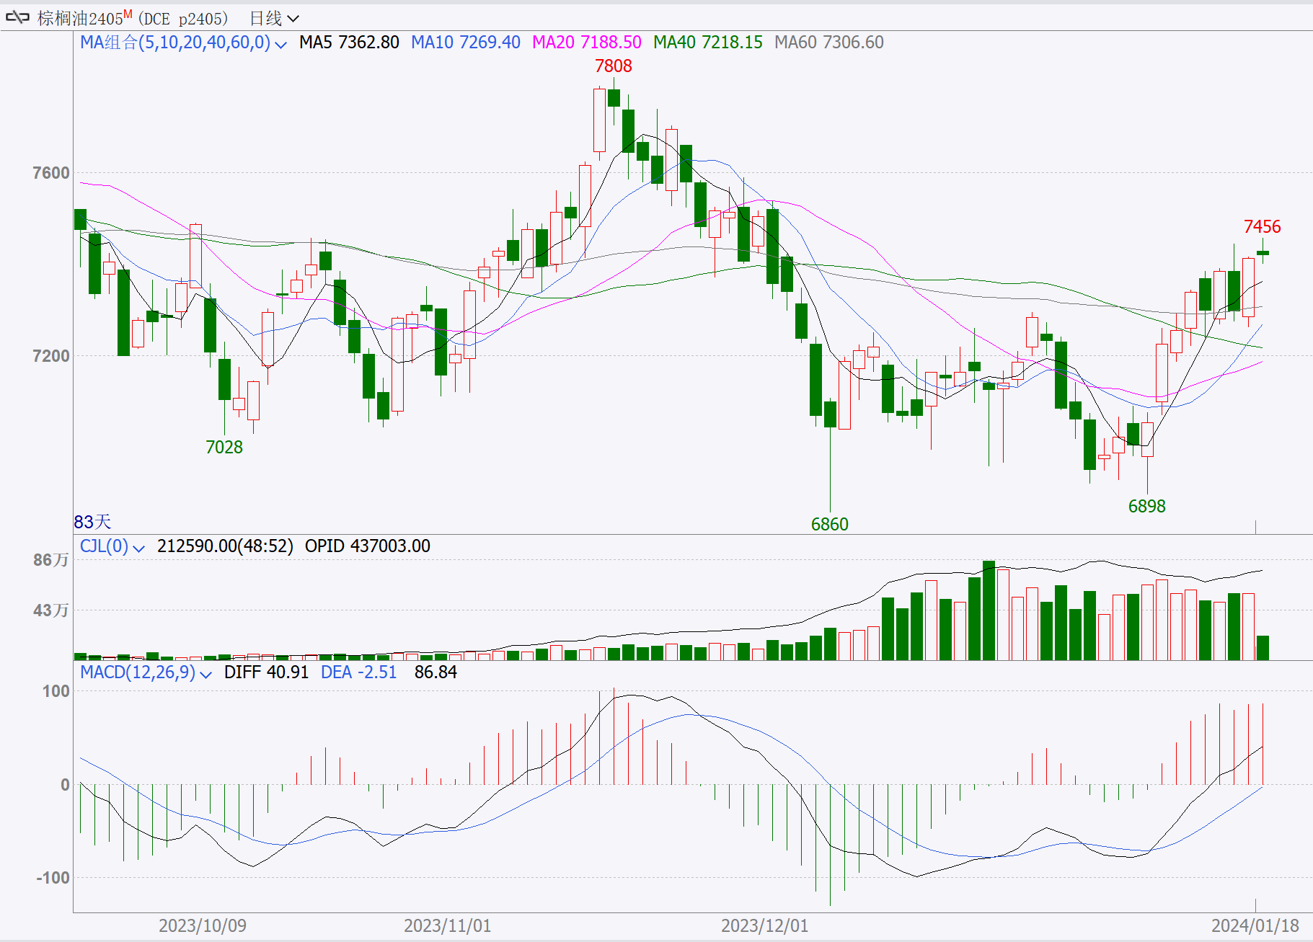Click the MA20 7188.50 value

tap(587, 43)
